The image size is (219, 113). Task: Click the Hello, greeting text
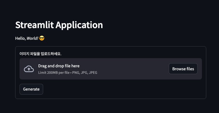pyautogui.click(x=20, y=38)
